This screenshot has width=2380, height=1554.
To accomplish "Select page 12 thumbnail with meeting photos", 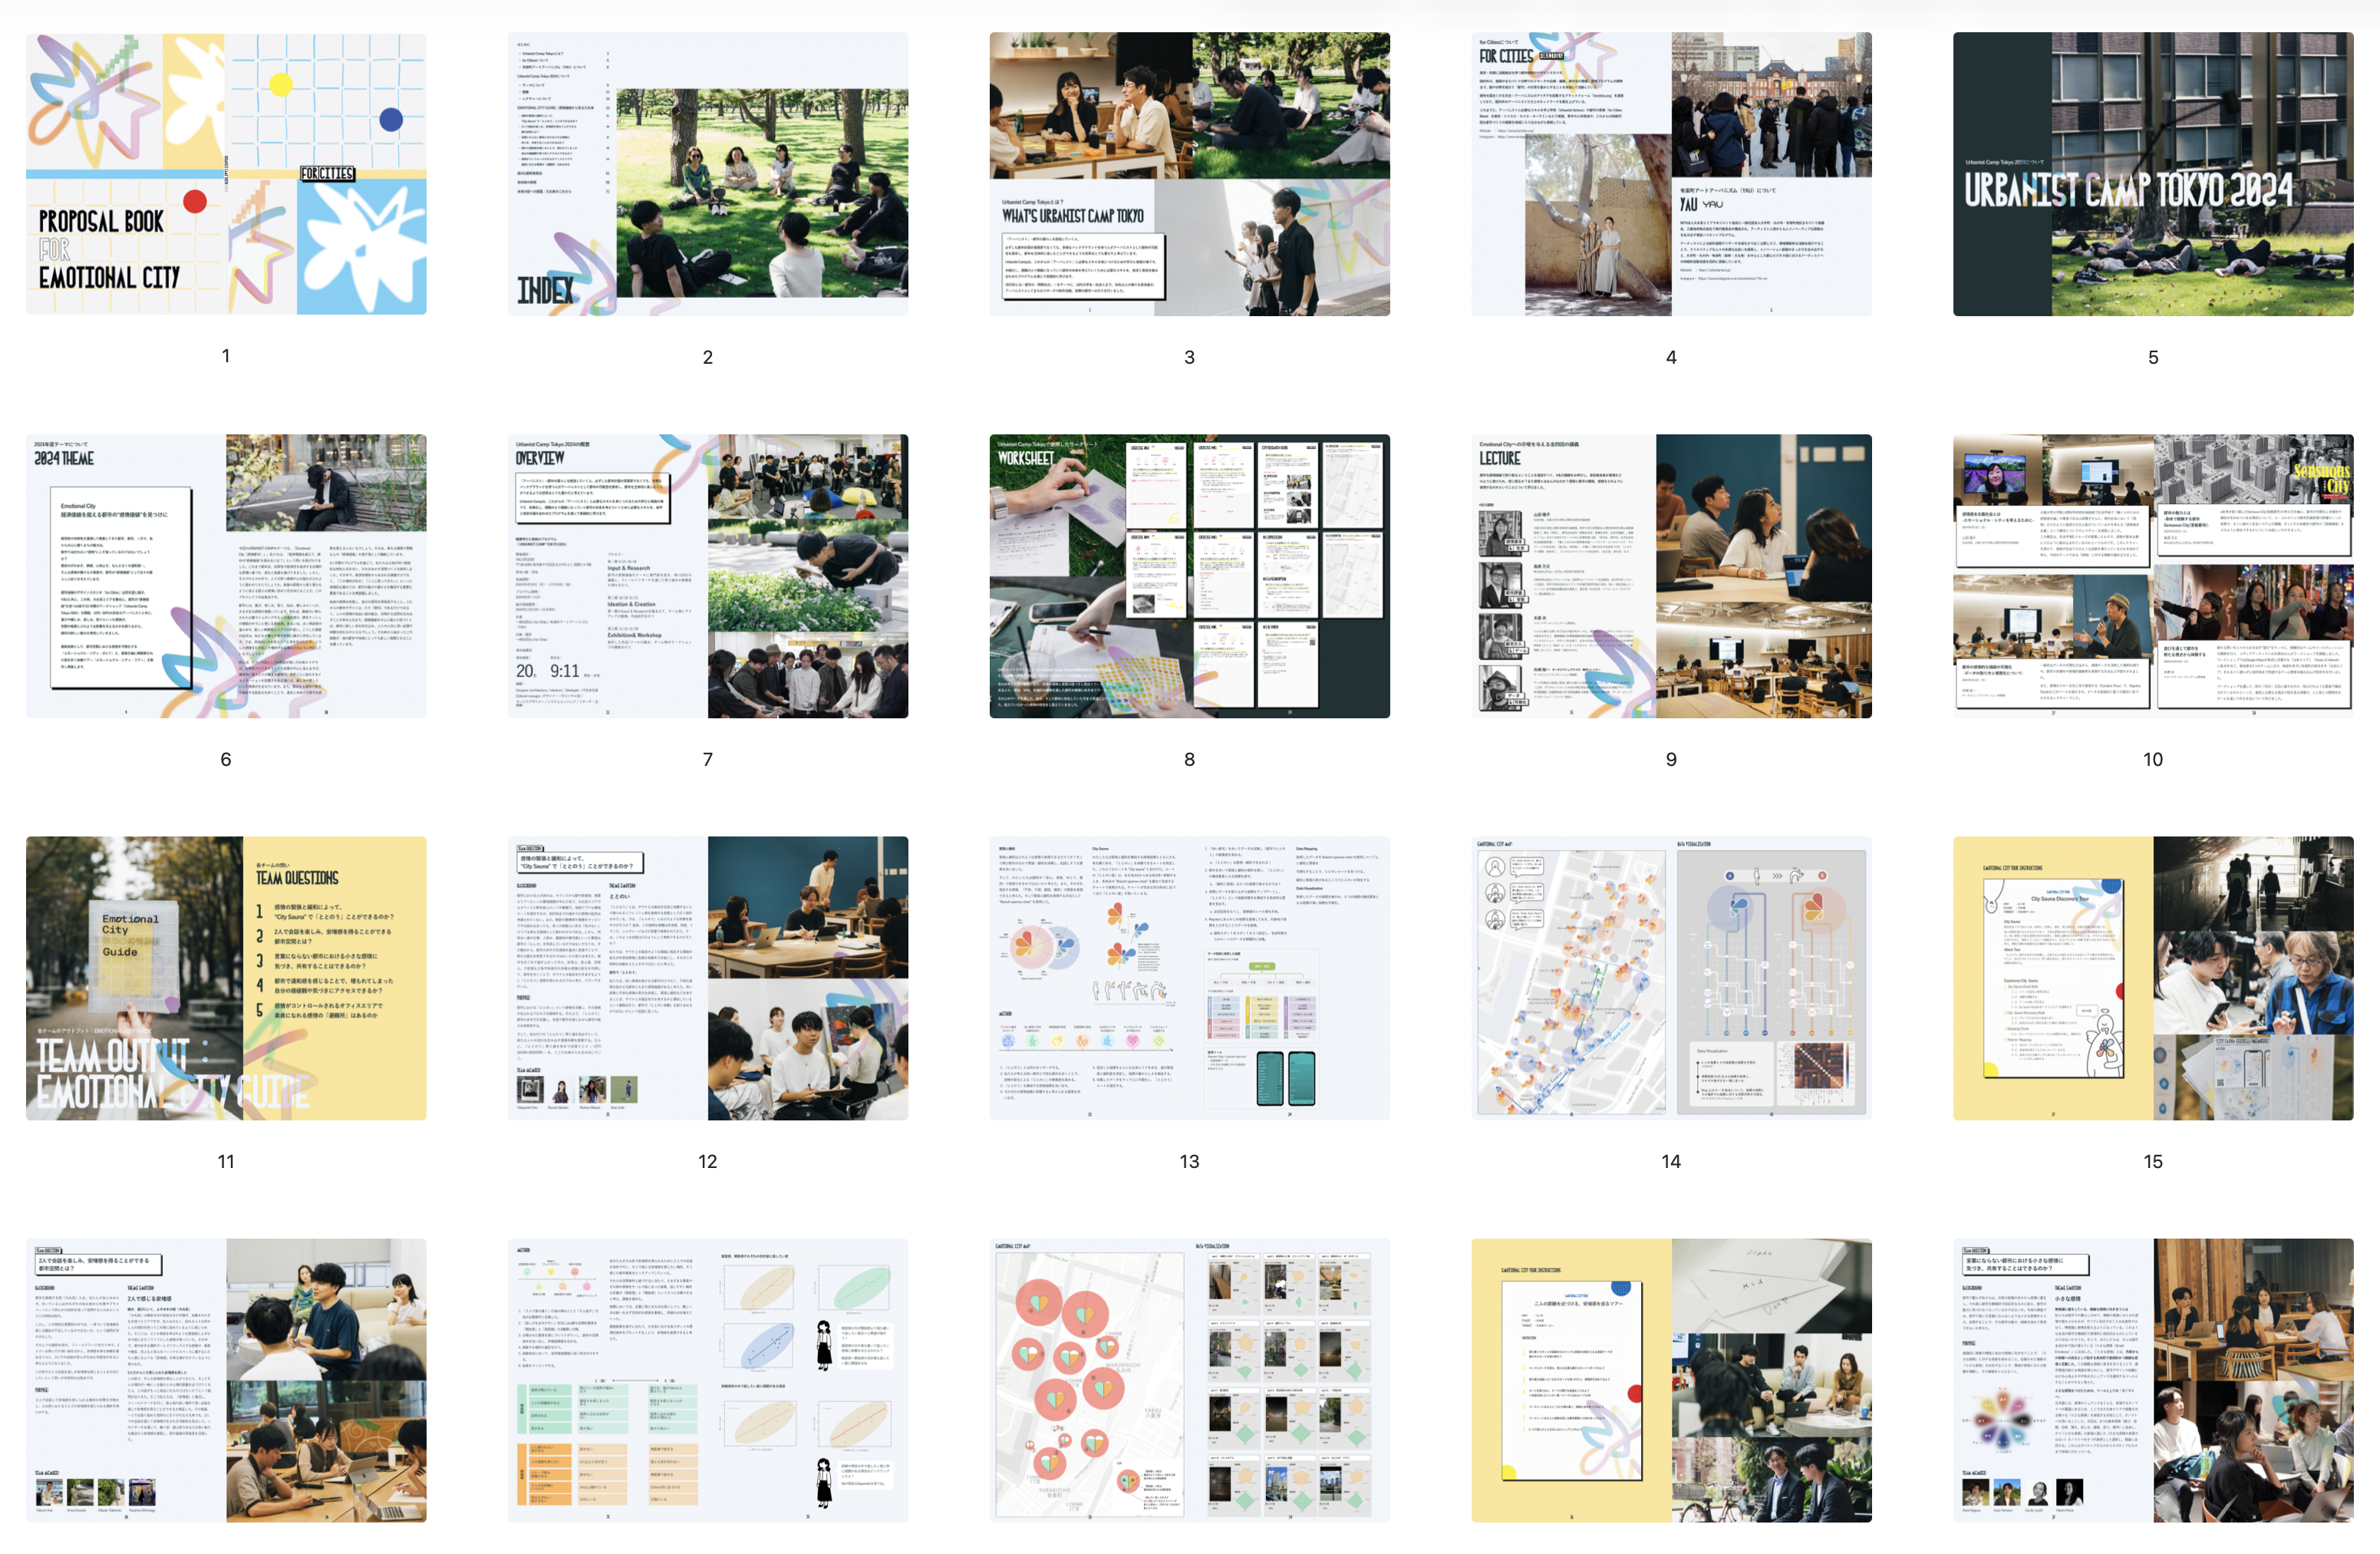I will (708, 978).
